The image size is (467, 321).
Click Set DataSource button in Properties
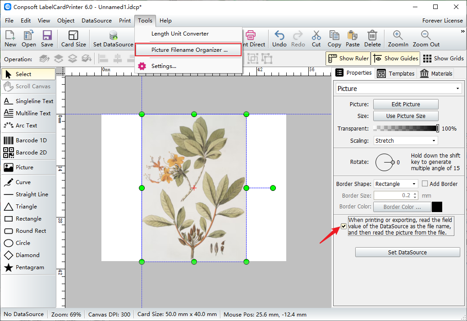point(407,252)
